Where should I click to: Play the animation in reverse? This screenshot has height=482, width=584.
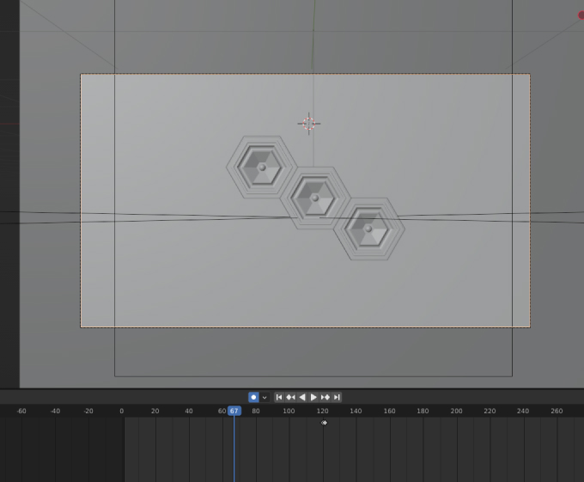302,397
